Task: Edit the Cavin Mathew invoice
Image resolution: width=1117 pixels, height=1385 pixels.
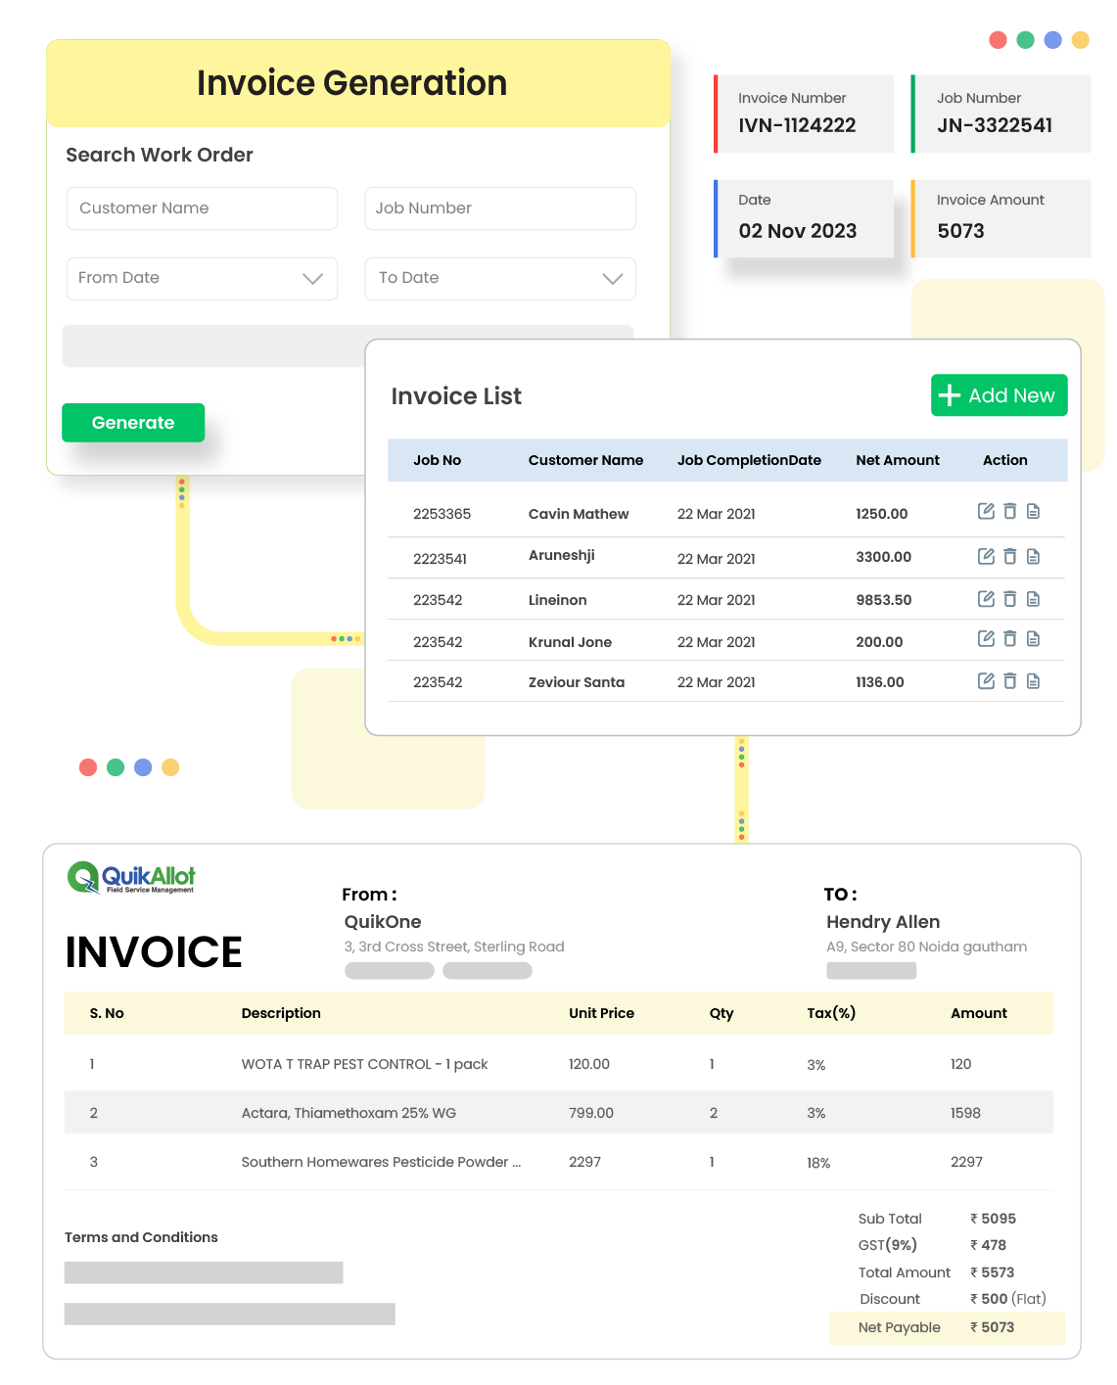Action: click(x=986, y=511)
